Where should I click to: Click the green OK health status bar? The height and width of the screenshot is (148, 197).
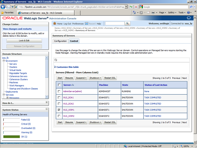tap(11, 137)
